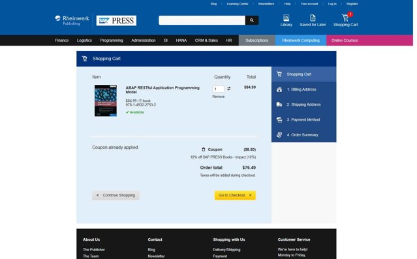Open the Finance category menu
This screenshot has width=417, height=259.
(x=62, y=40)
